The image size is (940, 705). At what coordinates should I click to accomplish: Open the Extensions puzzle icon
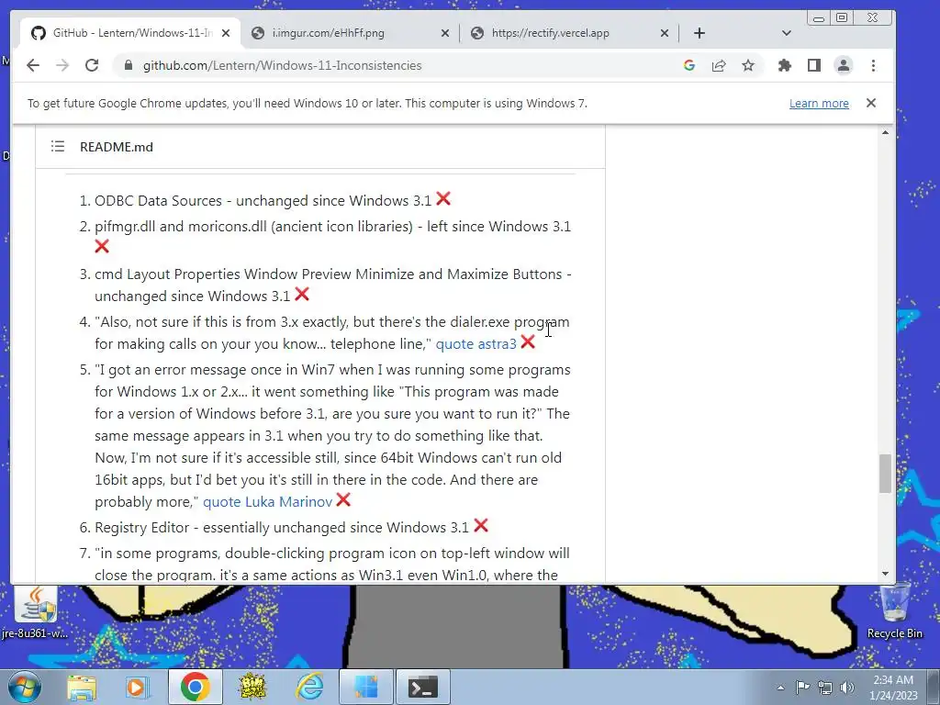pyautogui.click(x=784, y=65)
